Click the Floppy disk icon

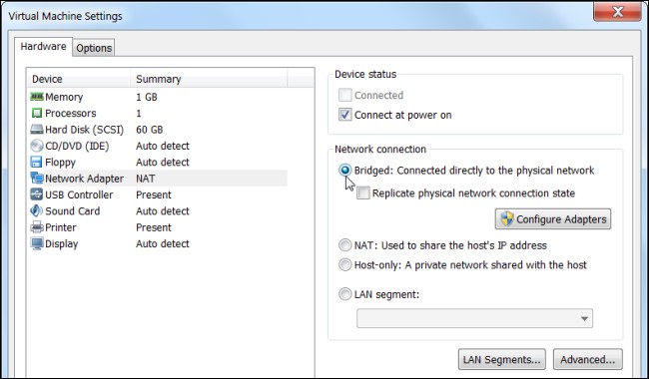tap(37, 162)
